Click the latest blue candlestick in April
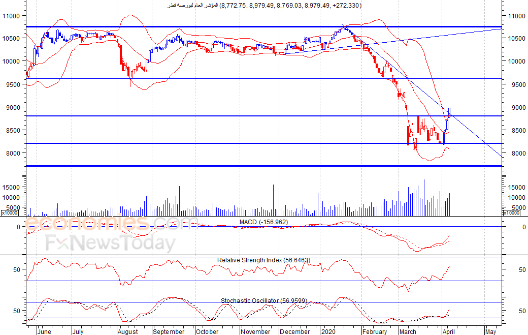This screenshot has height=335, width=528. [450, 112]
